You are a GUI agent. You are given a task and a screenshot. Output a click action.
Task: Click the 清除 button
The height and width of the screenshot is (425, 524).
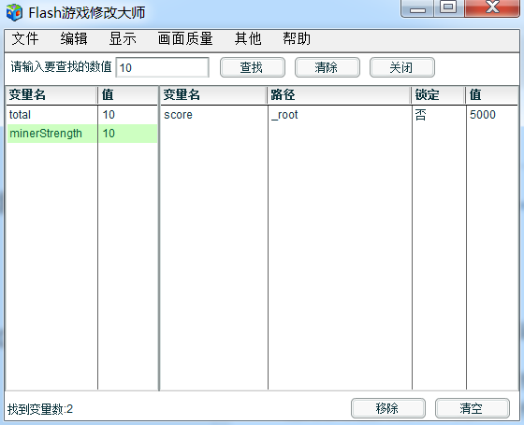[327, 67]
